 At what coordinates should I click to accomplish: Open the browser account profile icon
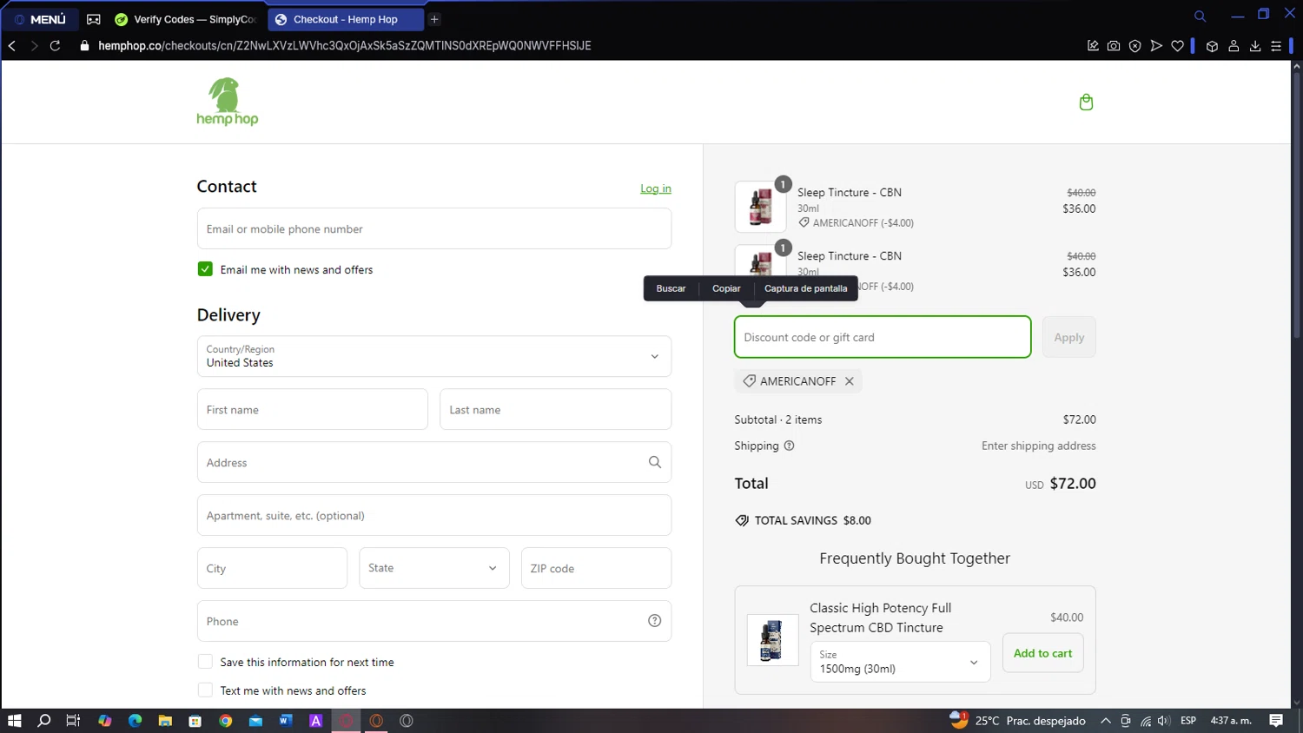[1234, 46]
